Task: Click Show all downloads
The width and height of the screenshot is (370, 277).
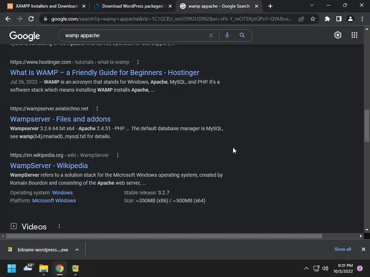Action: [343, 249]
